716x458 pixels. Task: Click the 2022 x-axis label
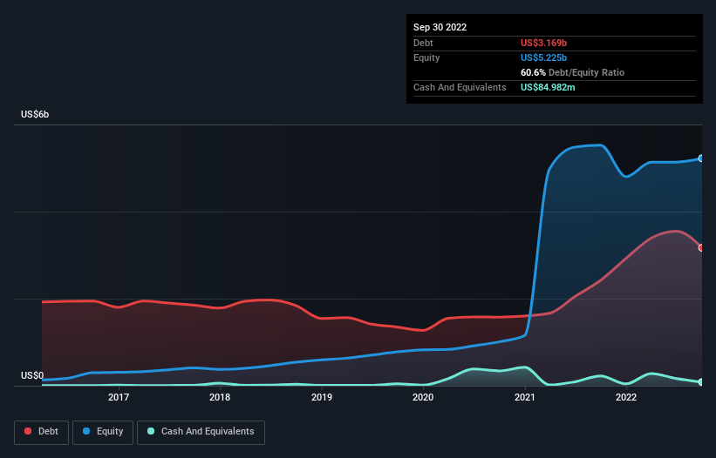626,397
